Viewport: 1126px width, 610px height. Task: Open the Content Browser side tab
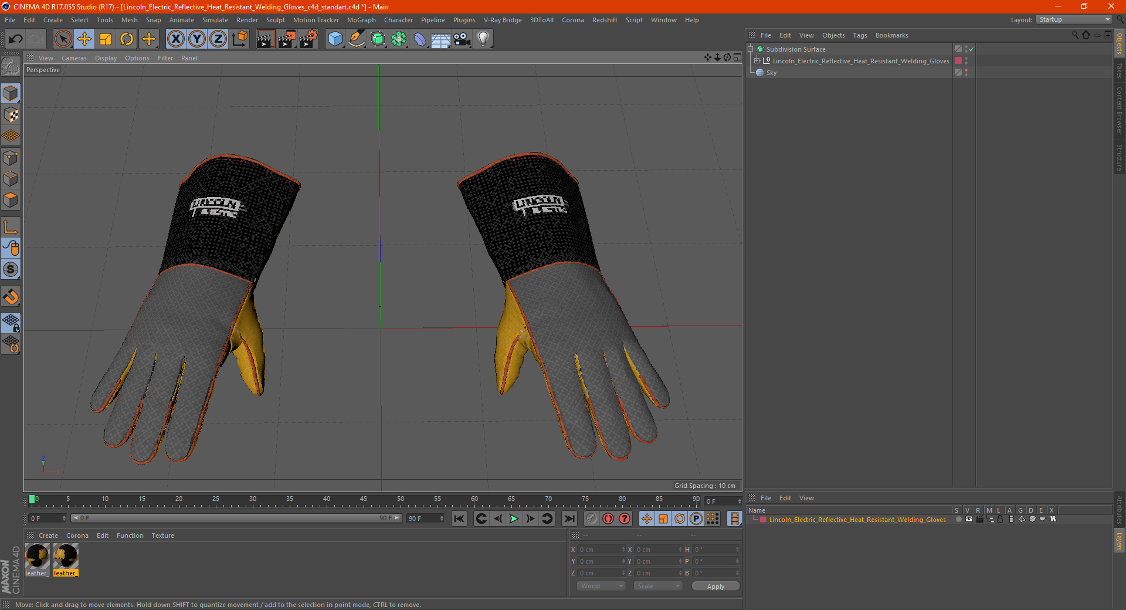[1120, 110]
